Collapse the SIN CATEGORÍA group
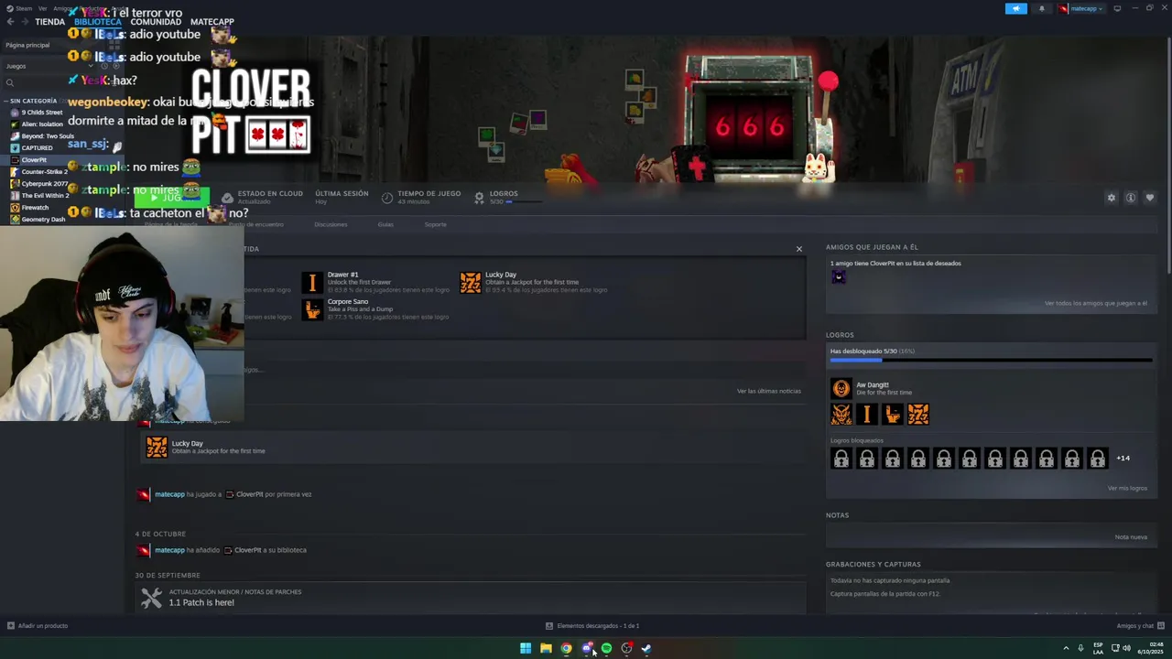The width and height of the screenshot is (1172, 659). coord(5,101)
